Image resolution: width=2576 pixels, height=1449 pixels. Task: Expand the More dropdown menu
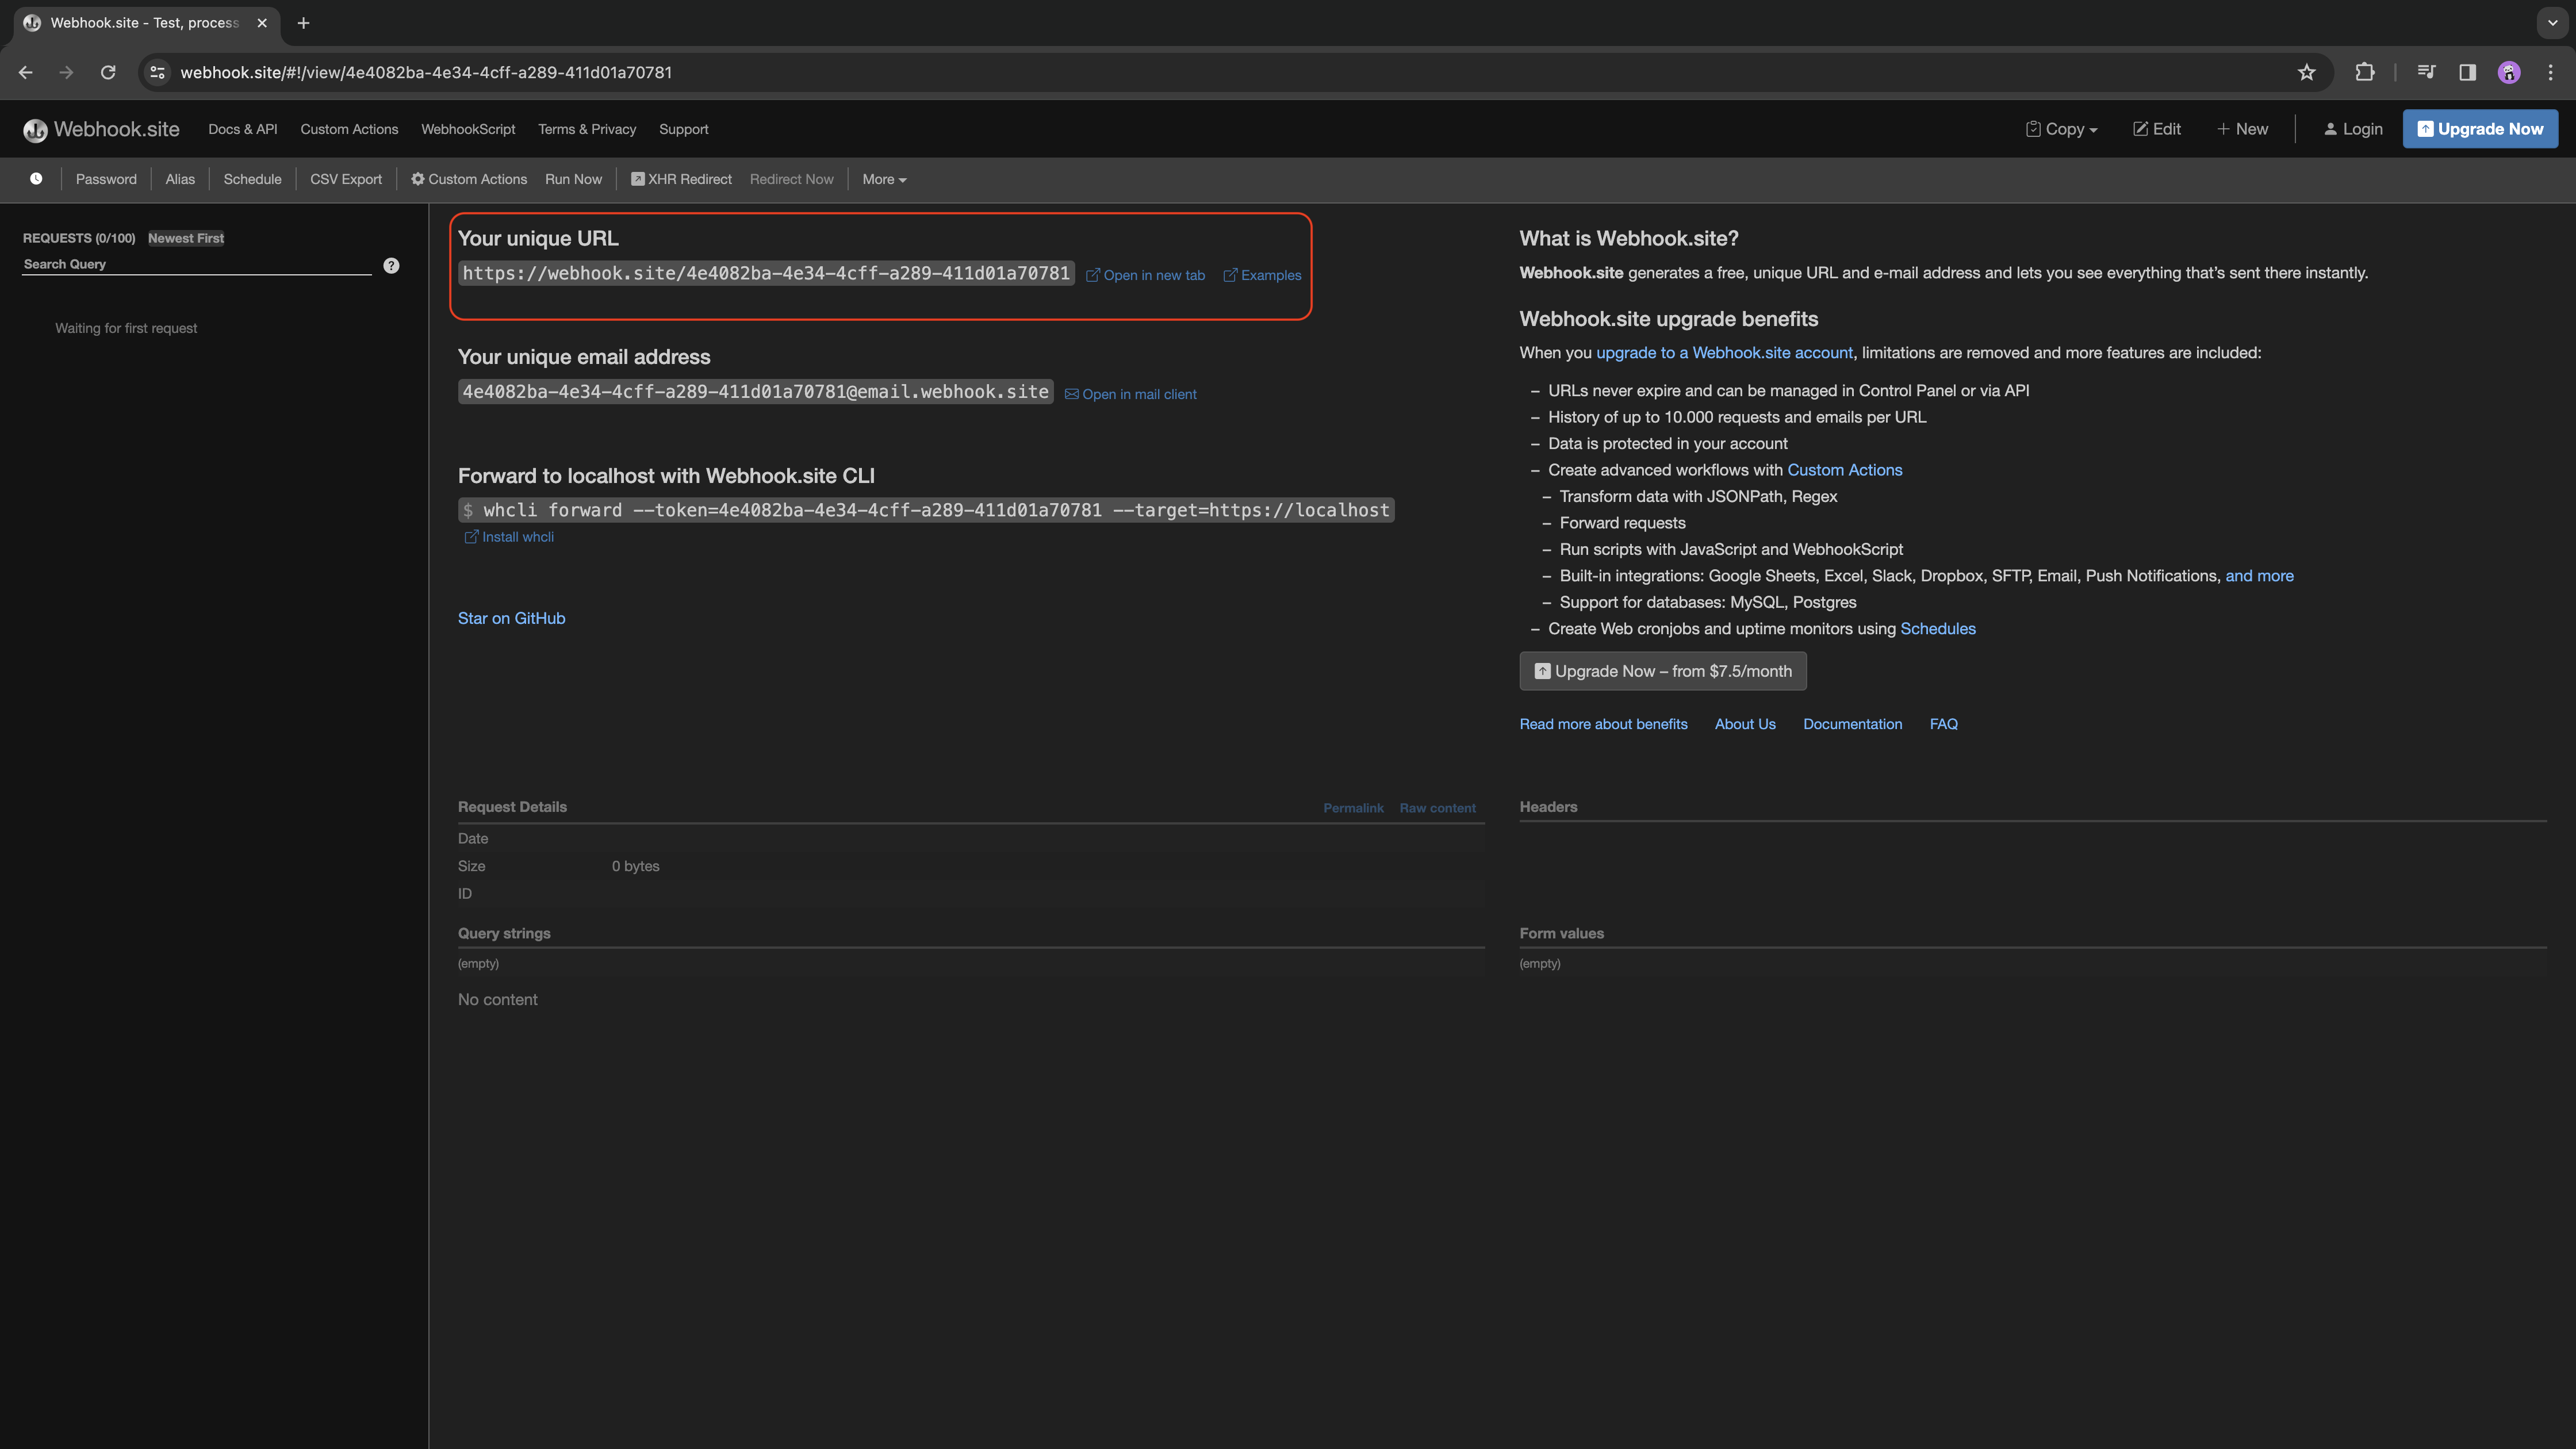pos(884,179)
